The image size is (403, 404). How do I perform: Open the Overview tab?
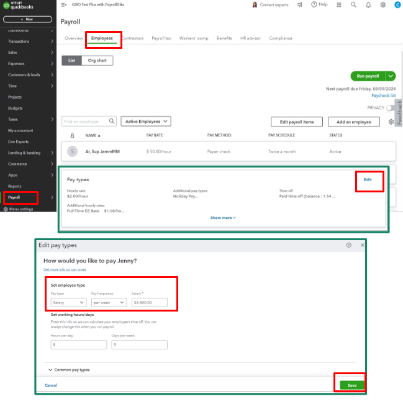[74, 38]
